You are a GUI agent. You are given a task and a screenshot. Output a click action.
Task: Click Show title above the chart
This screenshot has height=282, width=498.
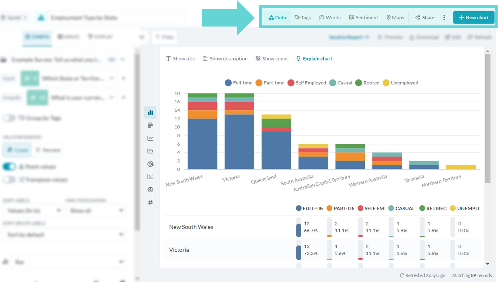pyautogui.click(x=181, y=59)
